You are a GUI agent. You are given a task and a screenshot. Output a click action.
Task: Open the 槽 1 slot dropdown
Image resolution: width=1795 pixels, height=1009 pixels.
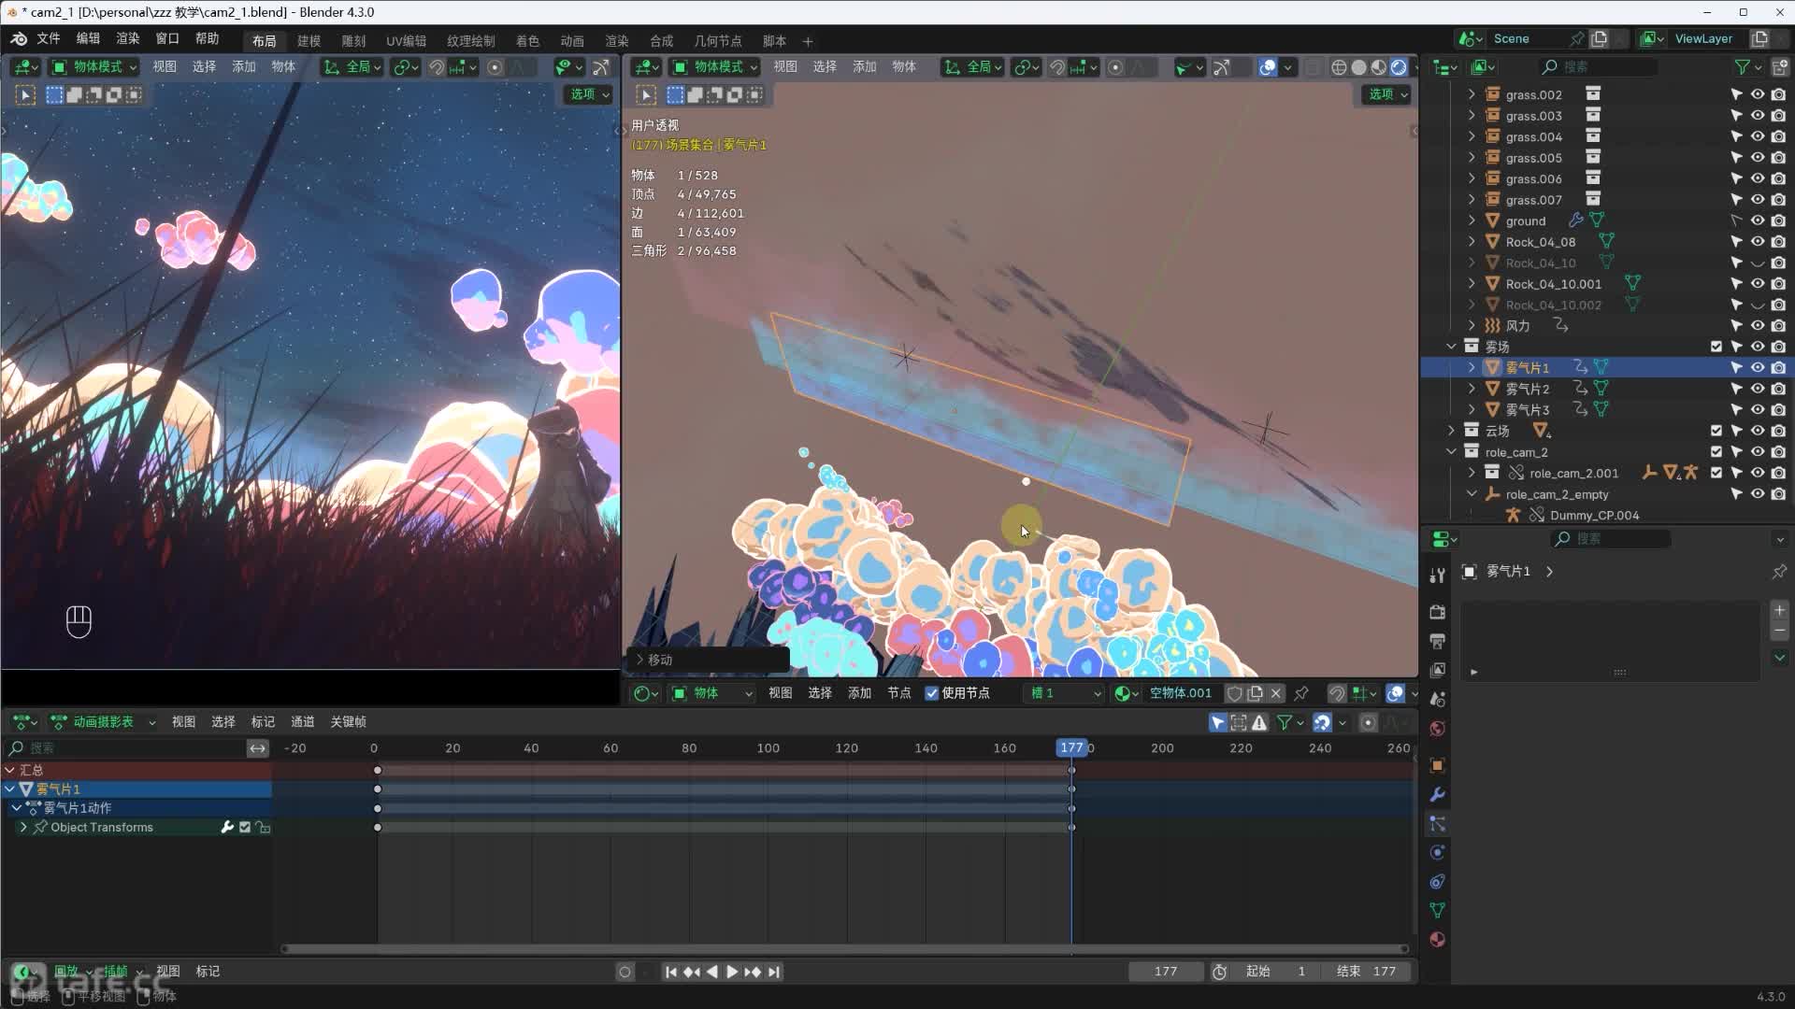1066,693
